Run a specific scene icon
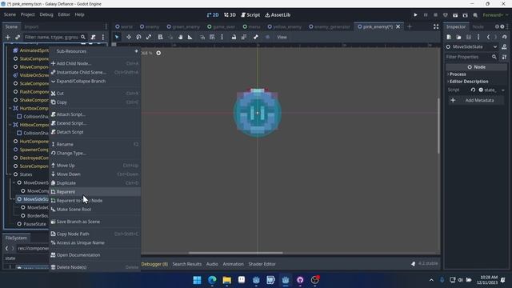The height and width of the screenshot is (288, 512). tap(466, 15)
